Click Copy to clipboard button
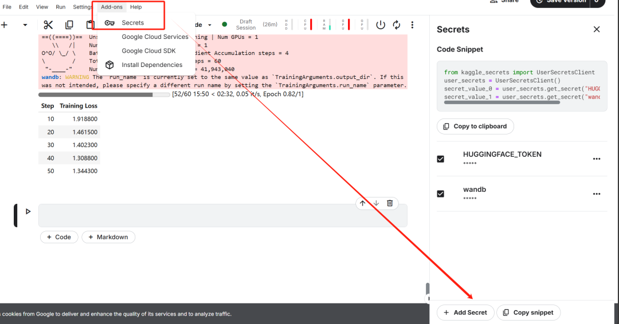 tap(475, 126)
